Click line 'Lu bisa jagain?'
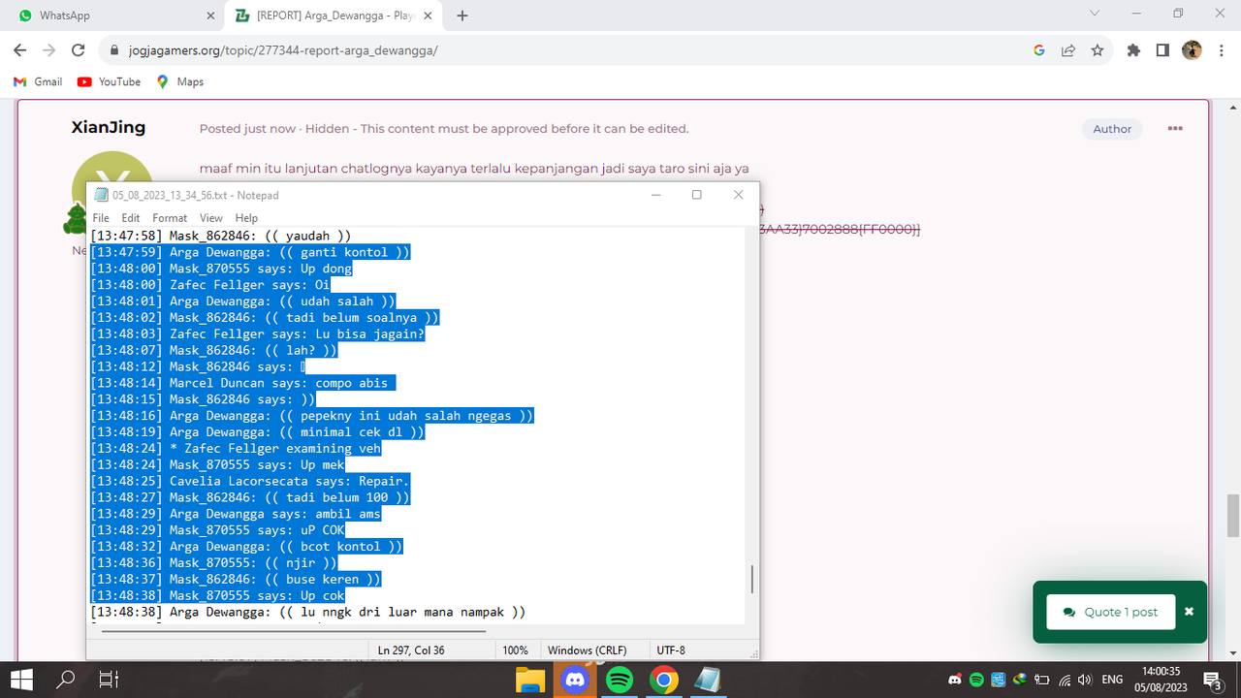The width and height of the screenshot is (1241, 698). (258, 333)
